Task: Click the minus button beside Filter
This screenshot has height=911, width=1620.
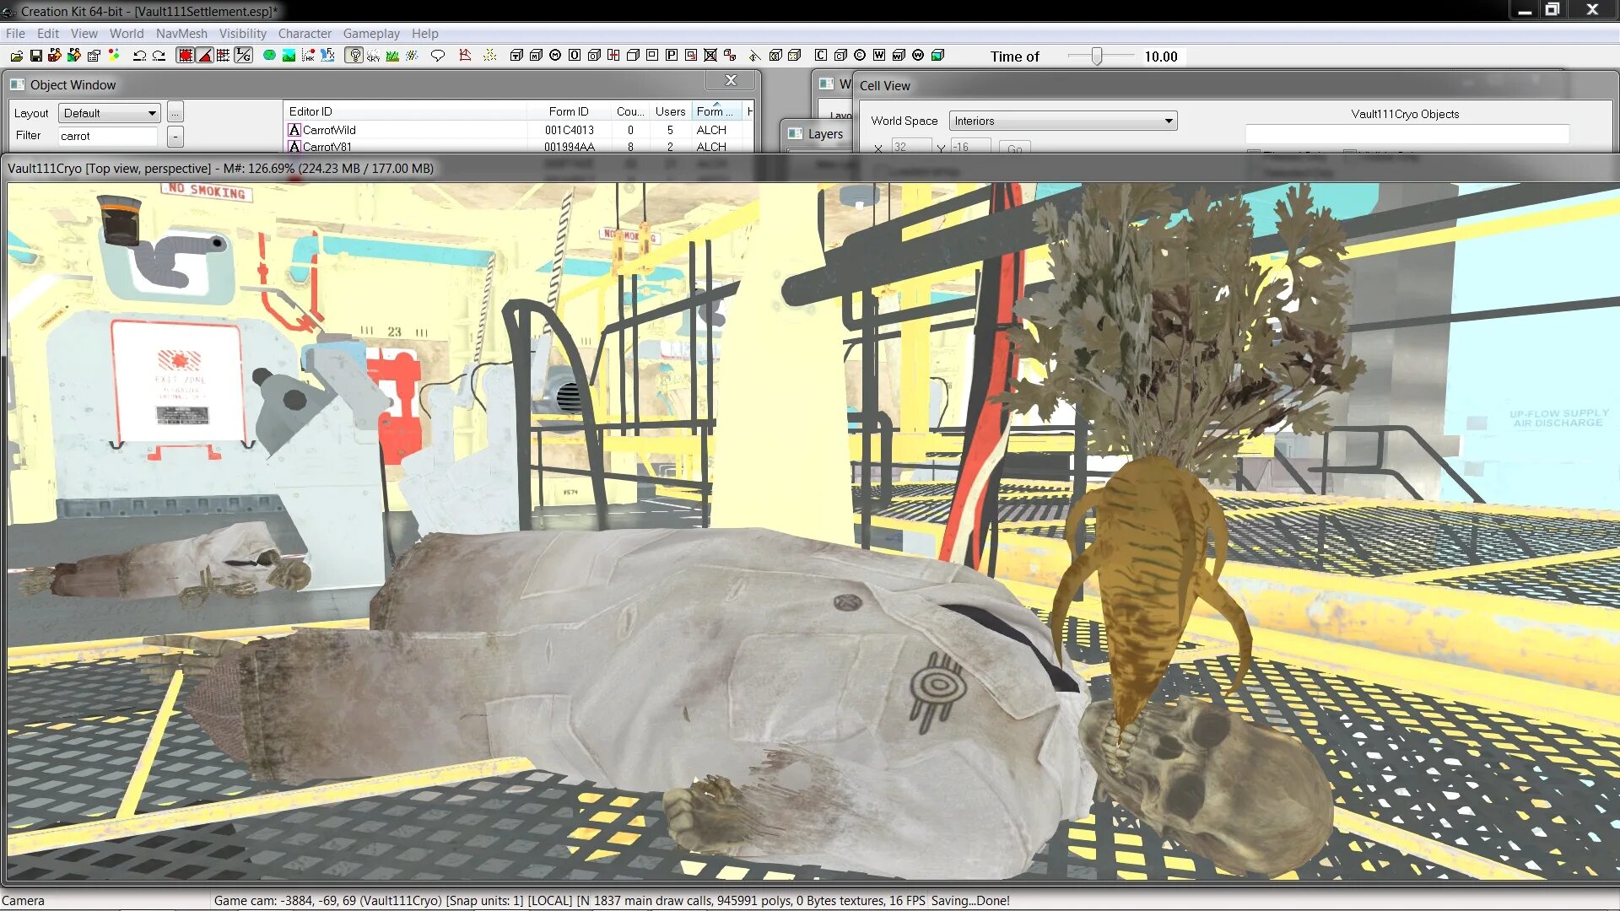Action: pos(175,136)
